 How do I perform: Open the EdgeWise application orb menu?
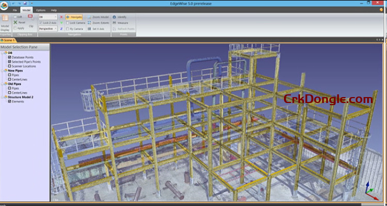pyautogui.click(x=4, y=5)
